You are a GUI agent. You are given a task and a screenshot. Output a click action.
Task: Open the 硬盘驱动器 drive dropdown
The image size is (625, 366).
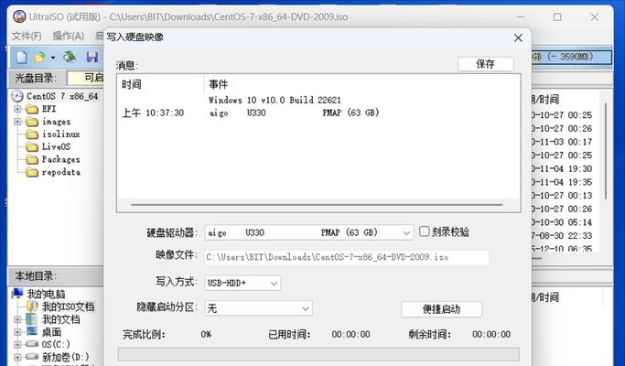406,232
